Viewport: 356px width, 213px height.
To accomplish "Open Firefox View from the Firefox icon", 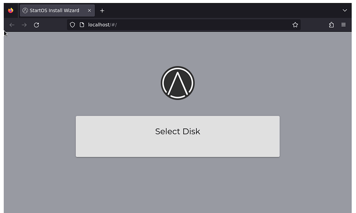I will coord(10,10).
